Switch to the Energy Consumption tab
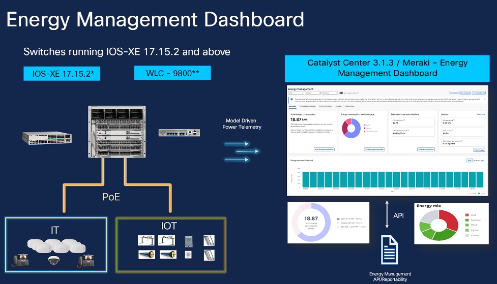 pyautogui.click(x=307, y=106)
